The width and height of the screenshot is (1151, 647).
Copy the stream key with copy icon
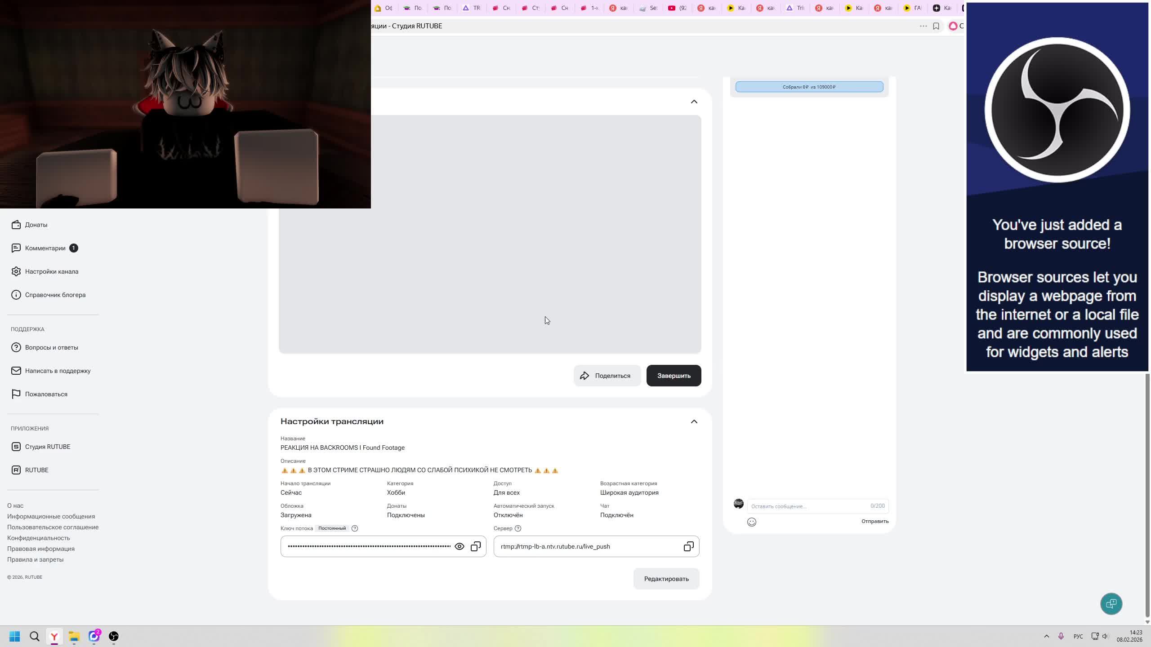pyautogui.click(x=475, y=546)
